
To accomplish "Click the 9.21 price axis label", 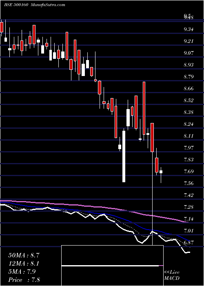I will pos(188,41).
